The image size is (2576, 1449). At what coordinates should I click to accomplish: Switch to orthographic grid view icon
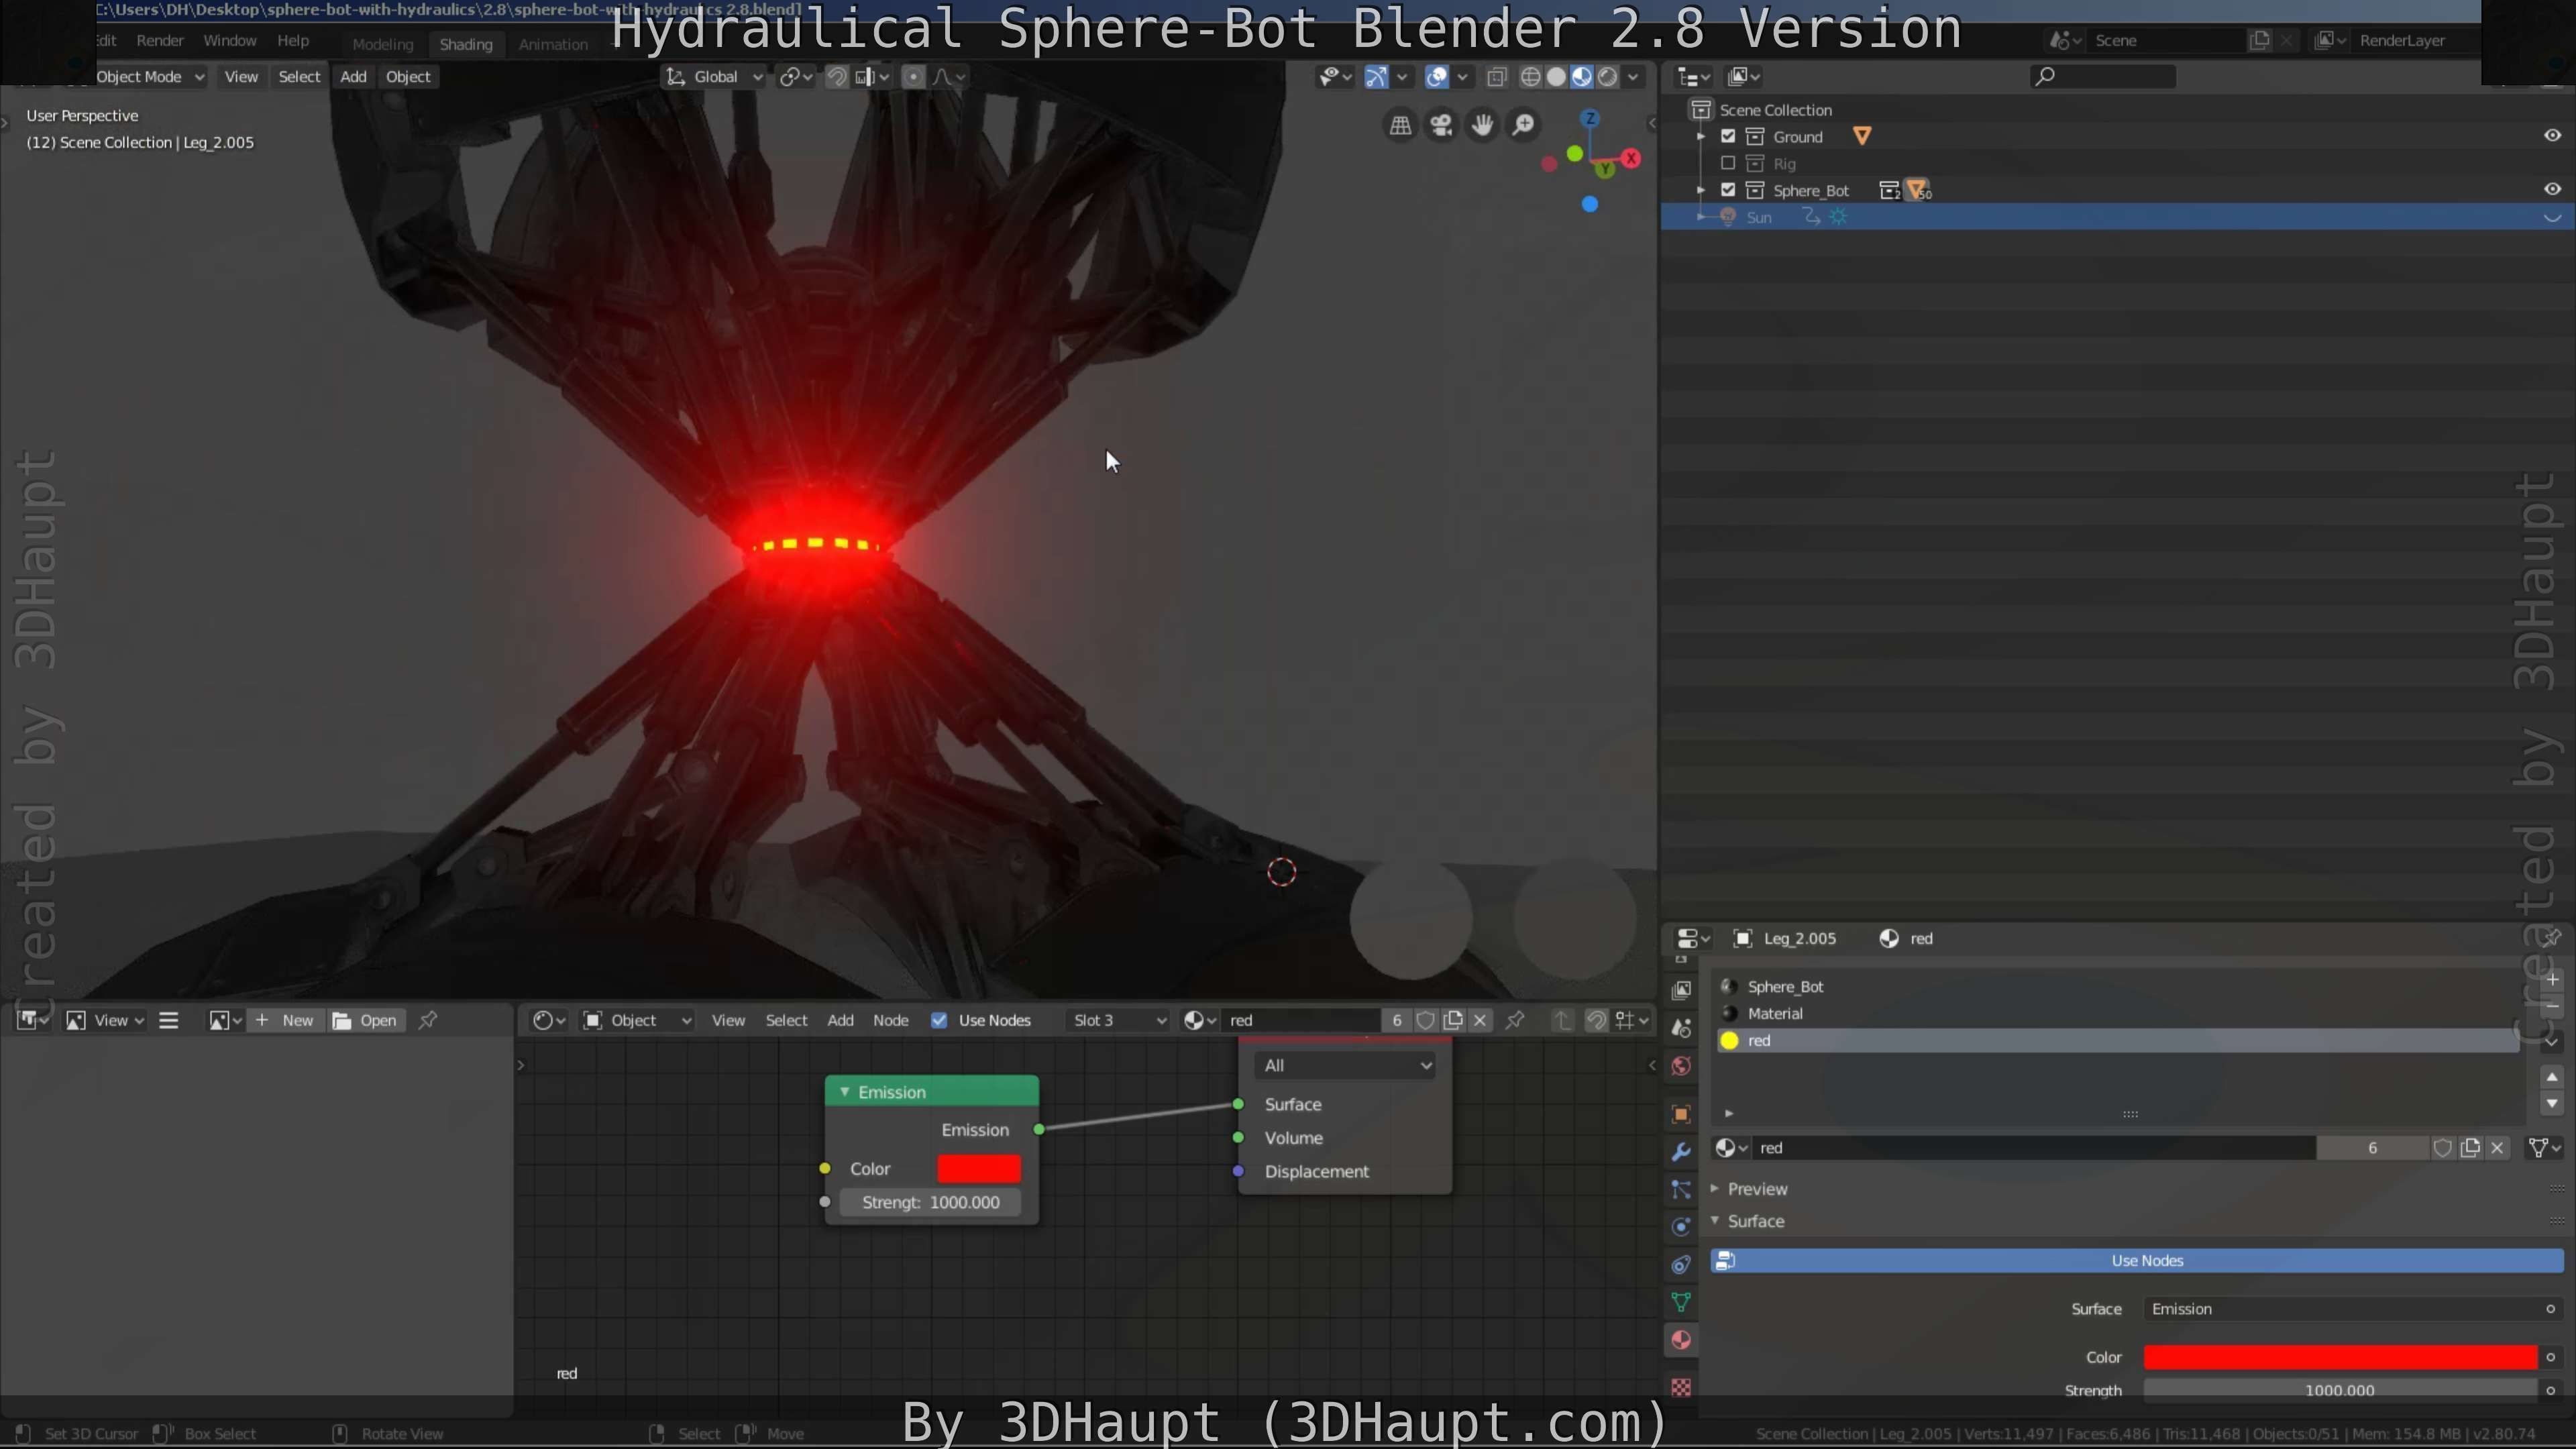(x=1400, y=125)
